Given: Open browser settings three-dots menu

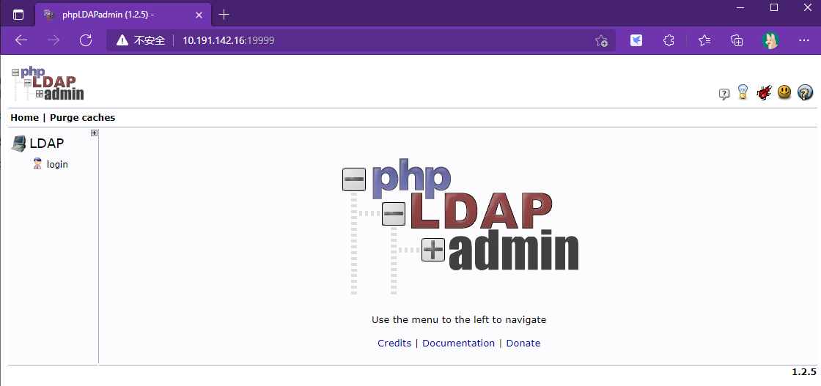Looking at the screenshot, I should click(803, 40).
